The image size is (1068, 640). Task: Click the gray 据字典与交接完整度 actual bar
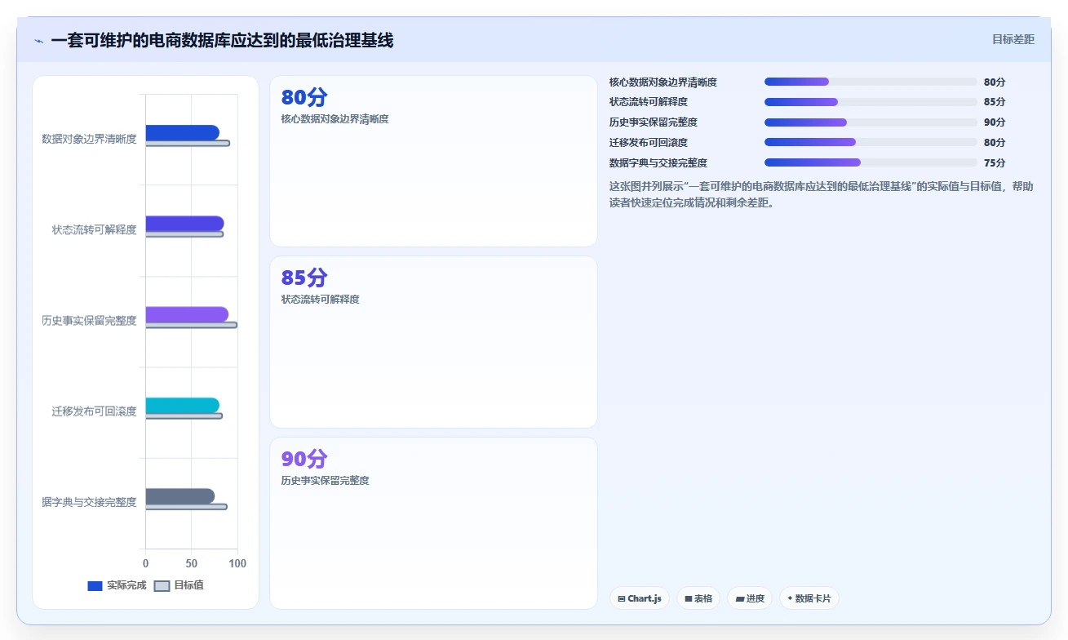pyautogui.click(x=180, y=496)
